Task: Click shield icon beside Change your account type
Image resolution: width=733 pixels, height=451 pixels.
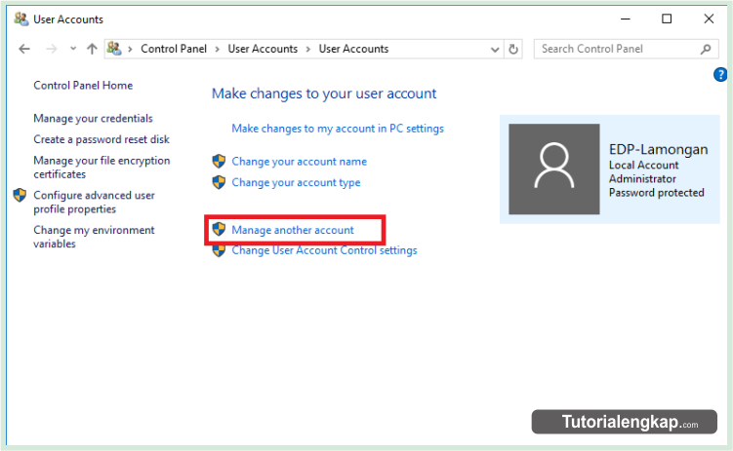Action: coord(219,182)
